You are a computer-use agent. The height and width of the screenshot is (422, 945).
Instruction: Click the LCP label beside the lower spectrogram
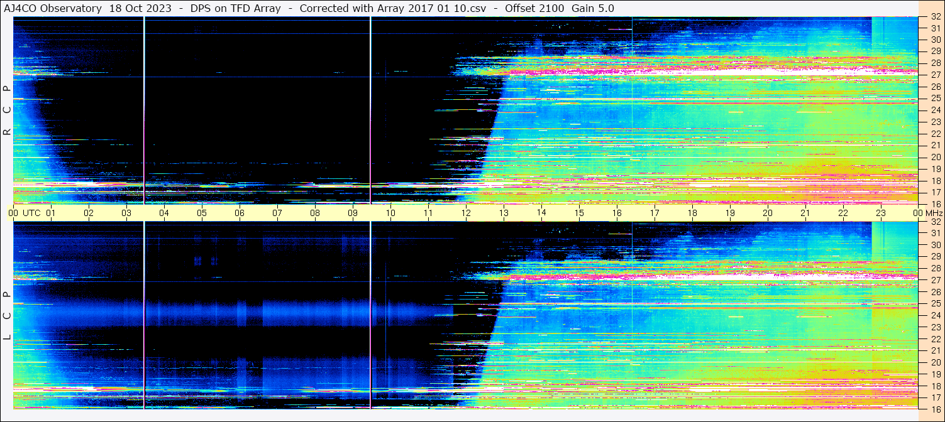pos(7,316)
